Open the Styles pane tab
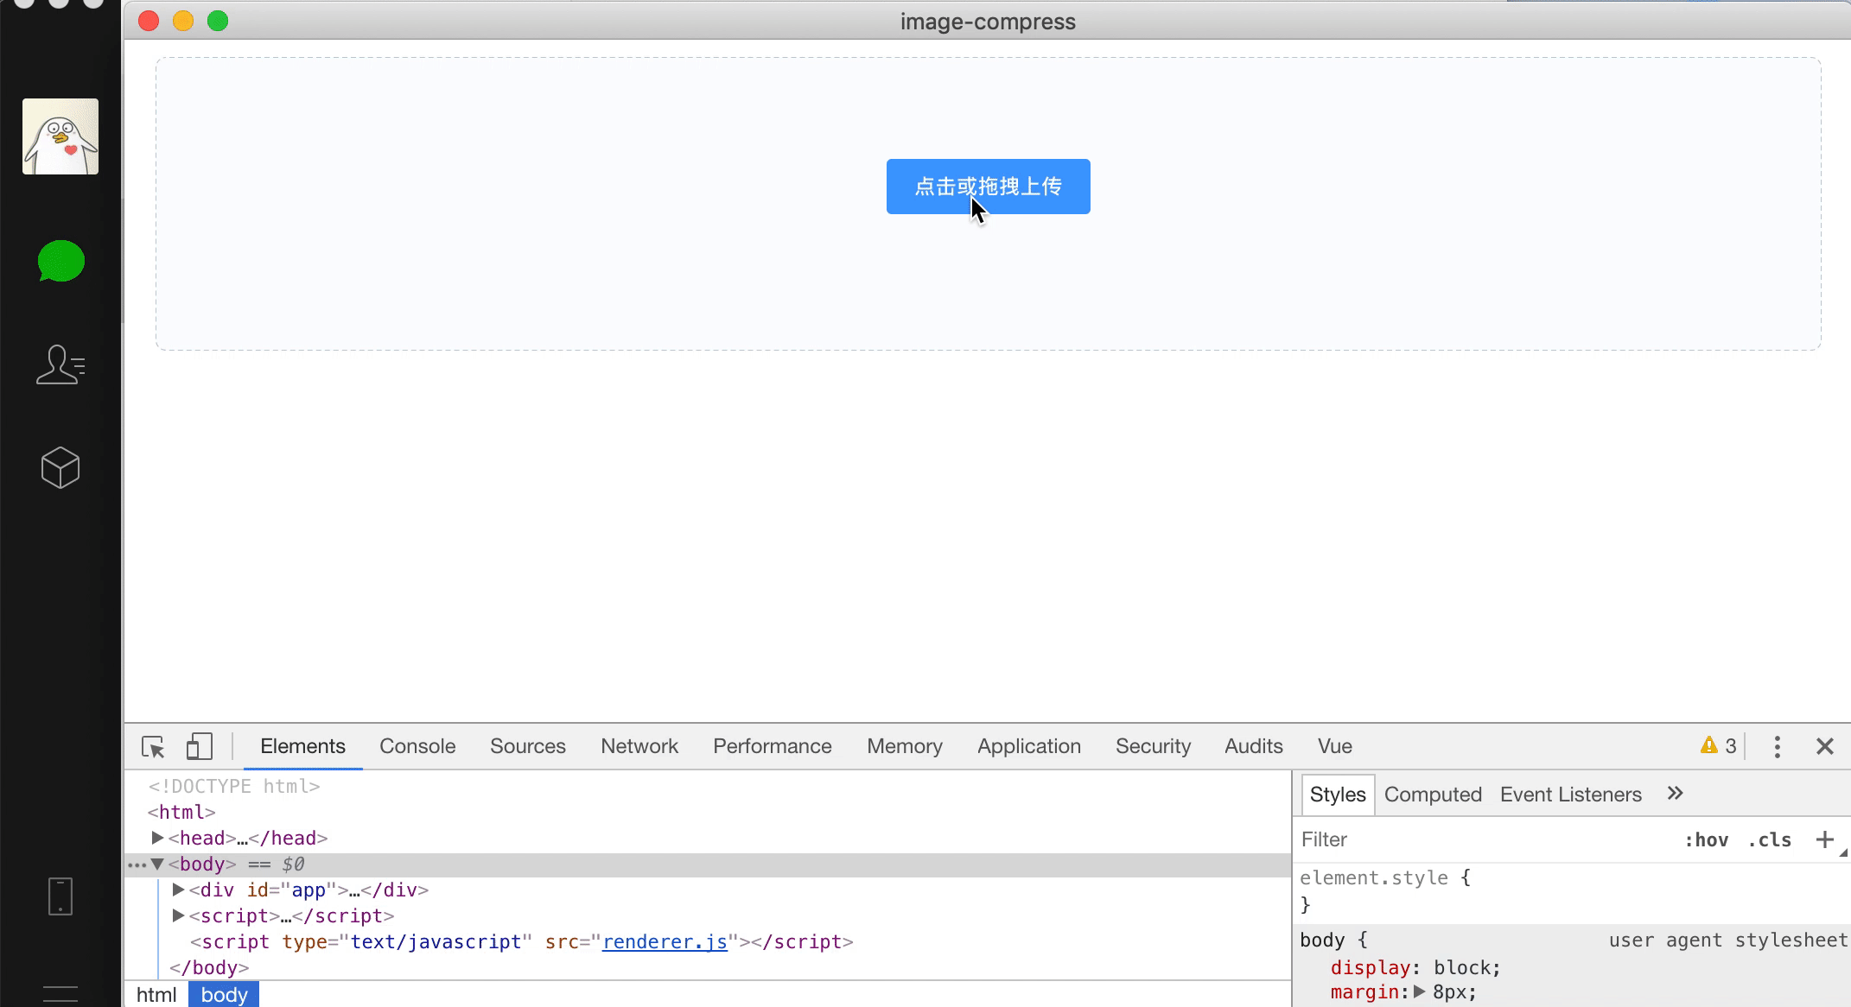 tap(1338, 795)
